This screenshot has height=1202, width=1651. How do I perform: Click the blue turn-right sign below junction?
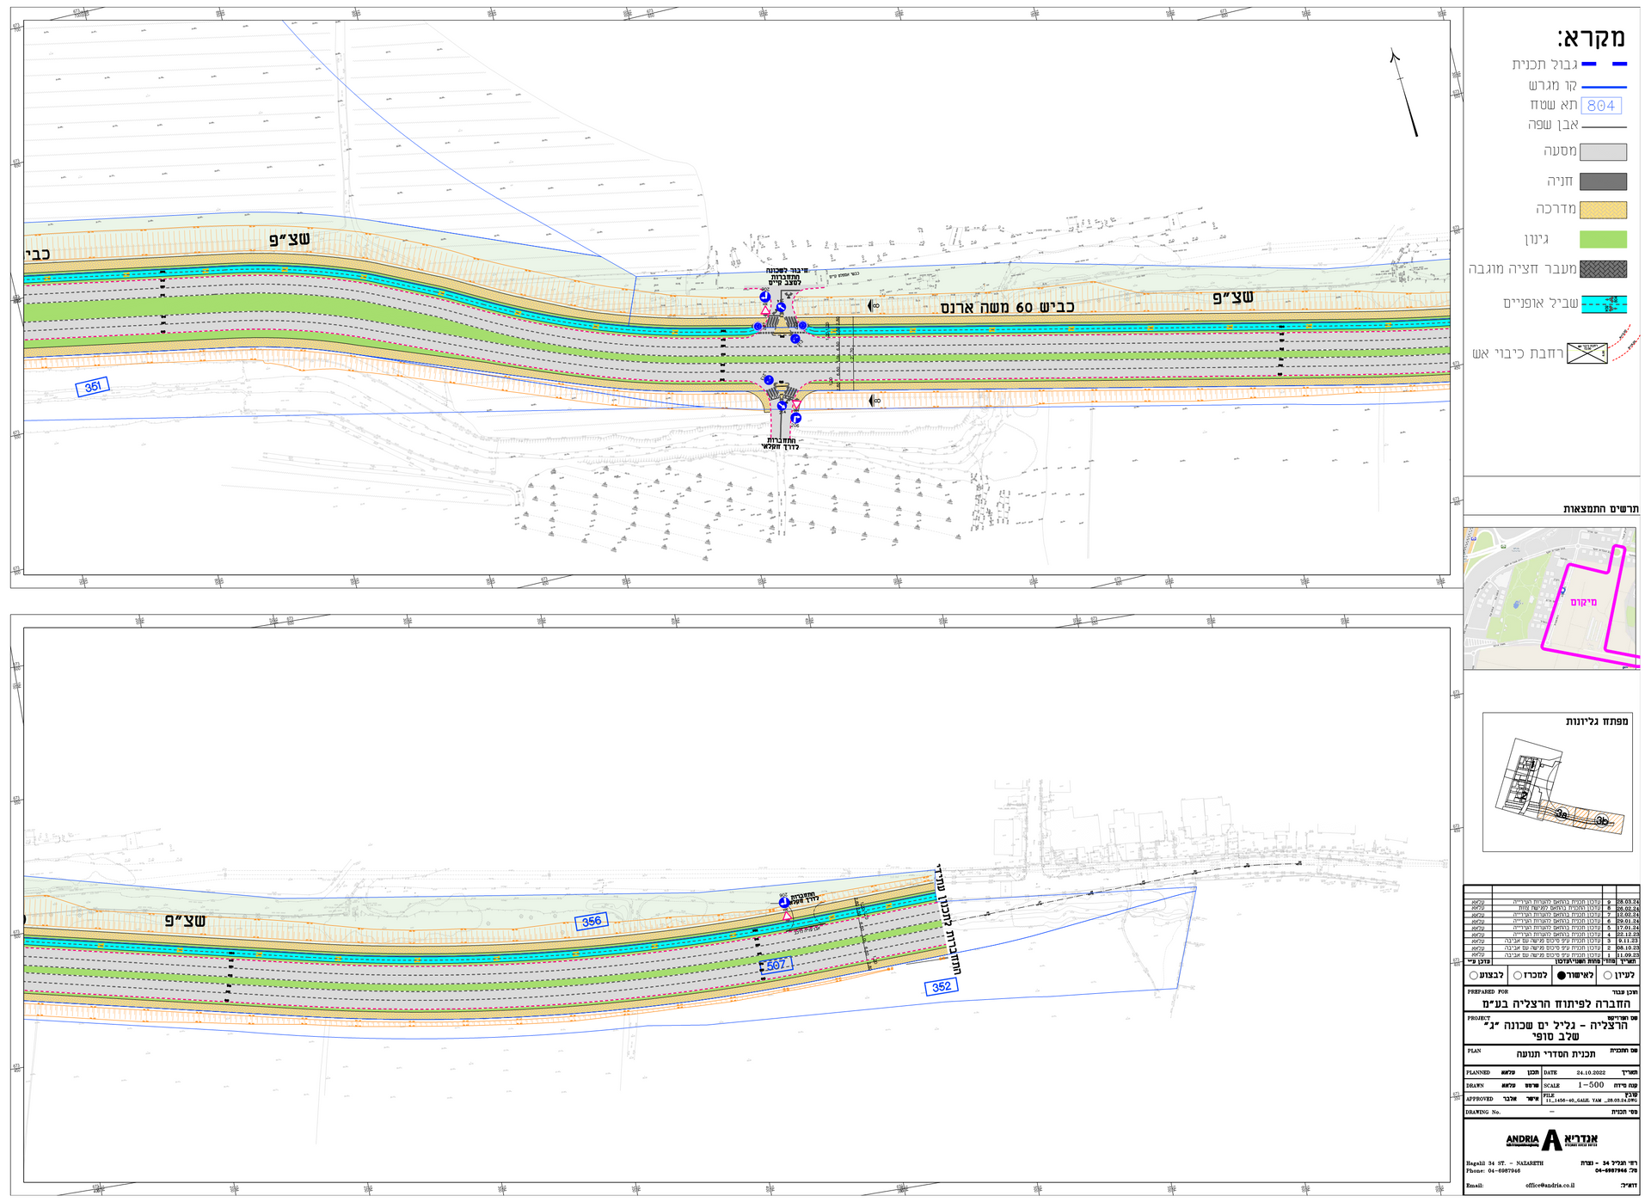[796, 417]
